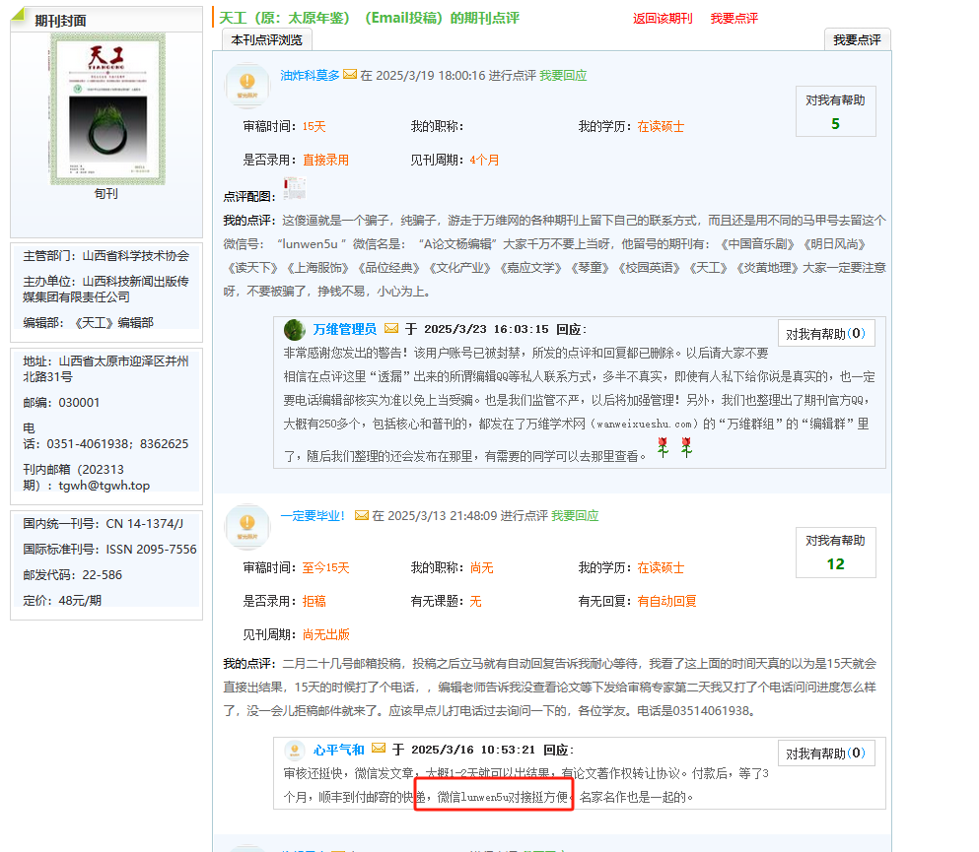Open 油炸科莫多's avatar image
979x852 pixels.
point(246,83)
